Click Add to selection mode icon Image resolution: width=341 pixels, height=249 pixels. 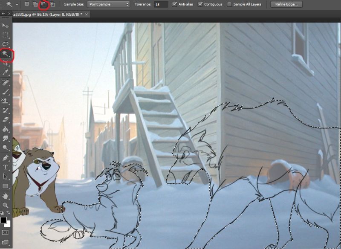tap(35, 4)
